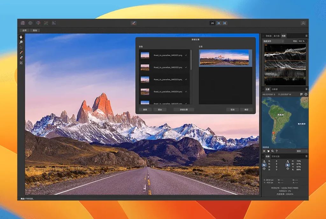Click the list icon beside map coordinates
The width and height of the screenshot is (326, 219).
click(x=301, y=94)
